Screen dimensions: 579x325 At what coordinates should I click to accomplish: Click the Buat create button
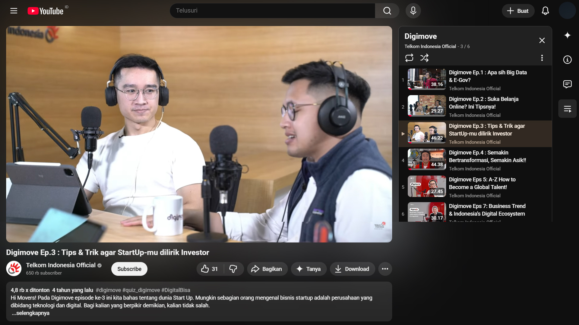518,11
